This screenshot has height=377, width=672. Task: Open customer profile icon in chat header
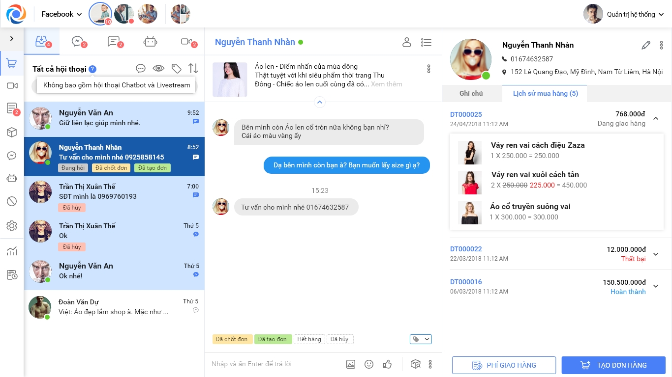[407, 42]
